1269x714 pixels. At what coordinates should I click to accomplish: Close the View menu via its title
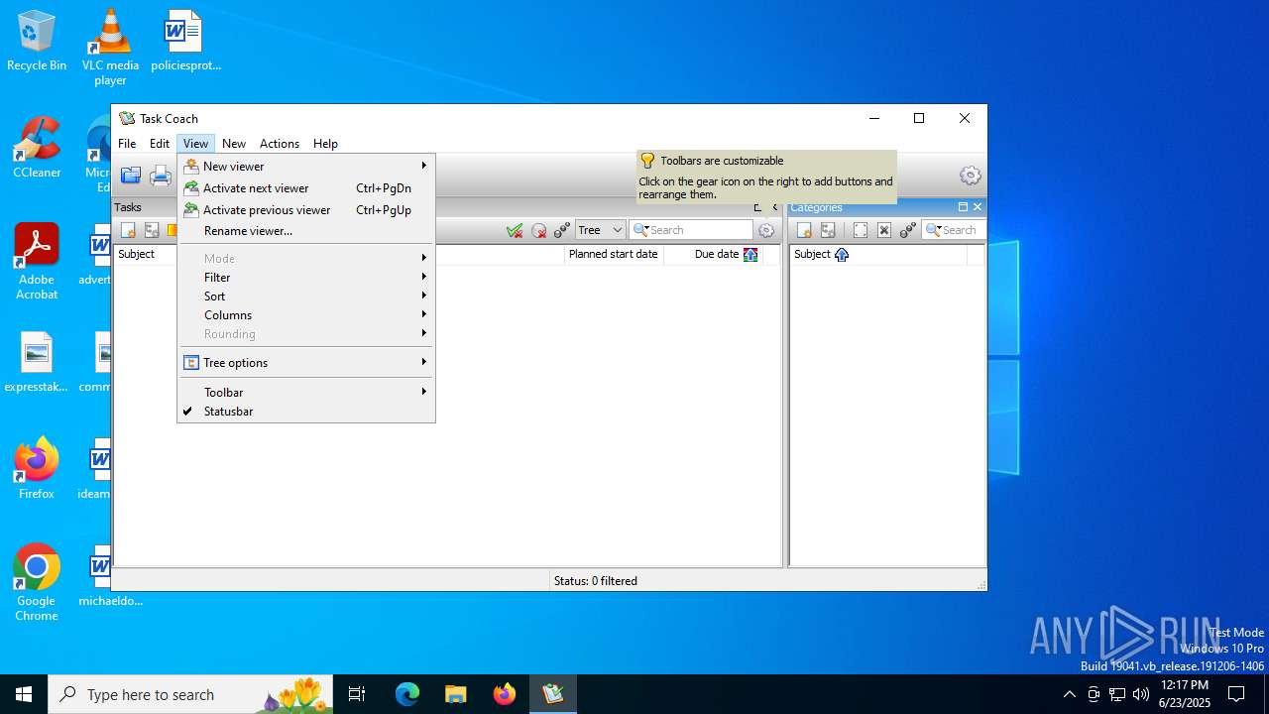pos(195,144)
